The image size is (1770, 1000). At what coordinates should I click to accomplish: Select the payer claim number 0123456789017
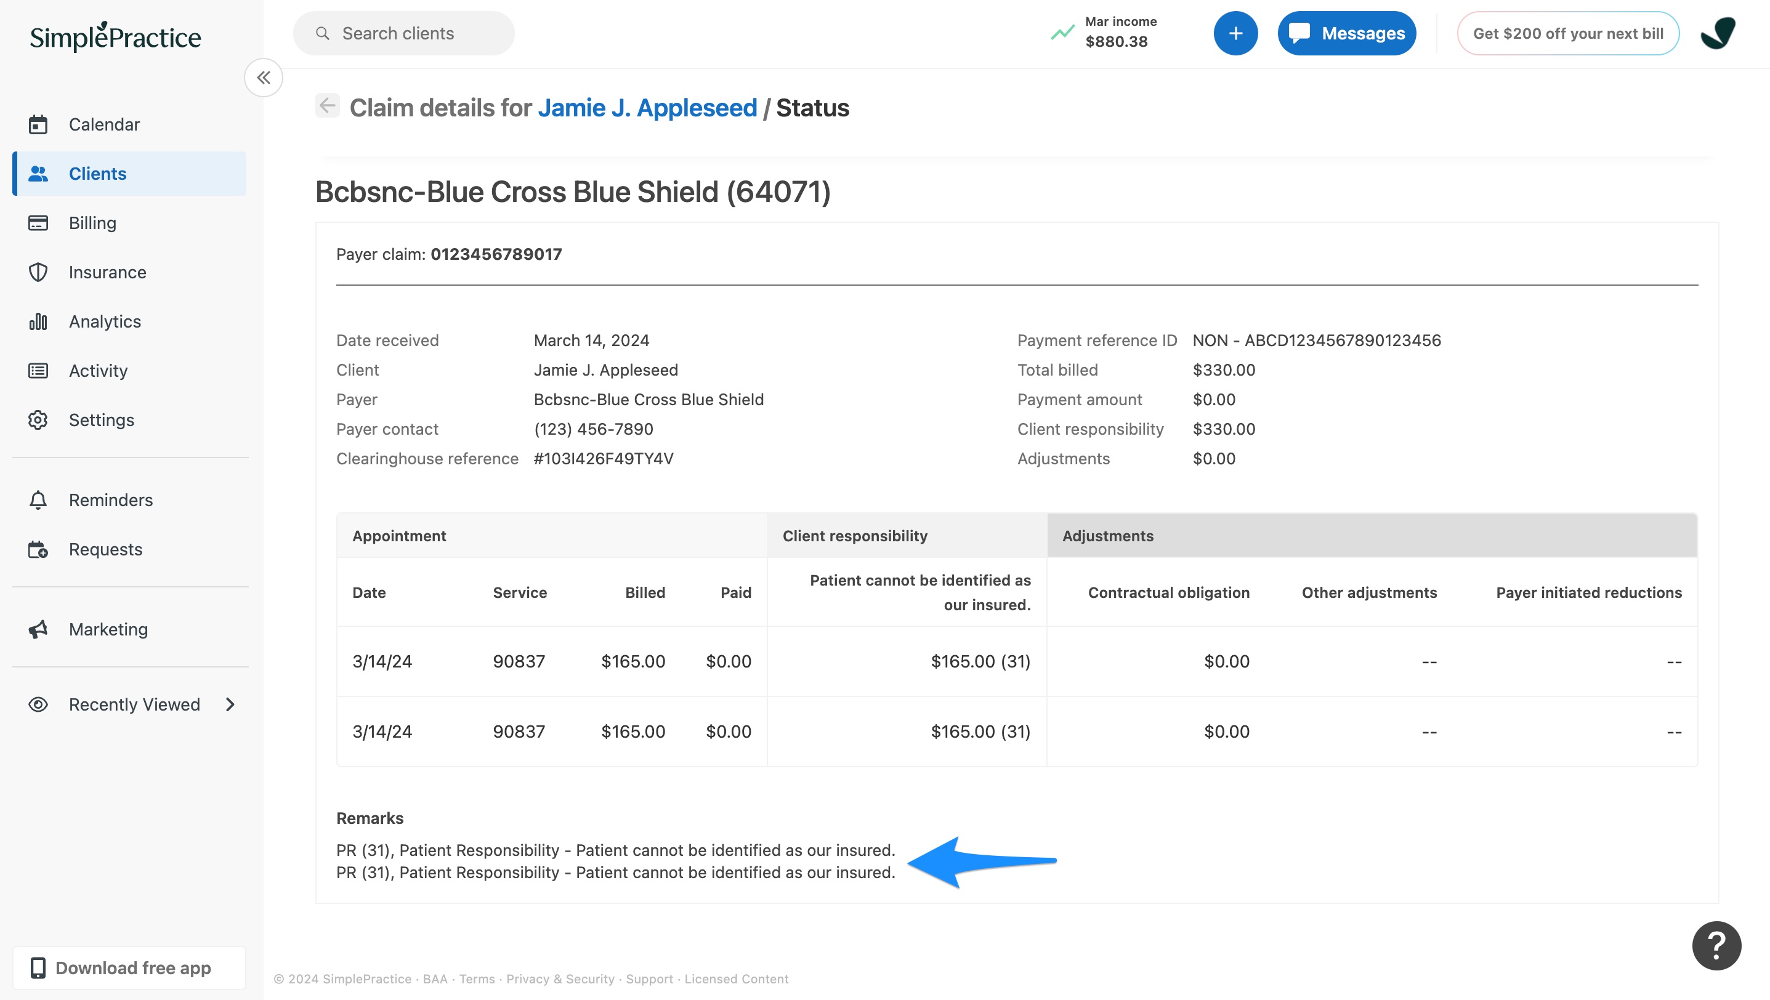coord(496,254)
